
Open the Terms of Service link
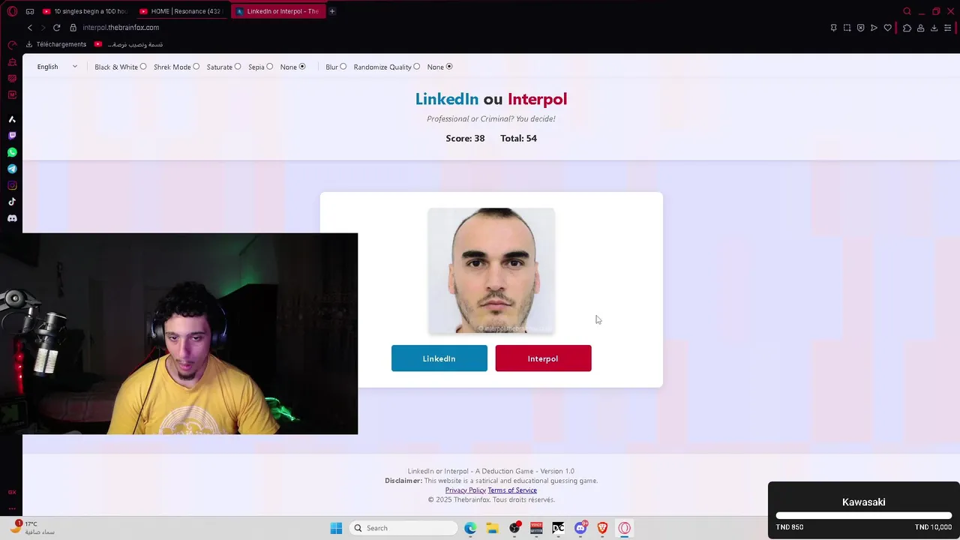click(x=512, y=490)
